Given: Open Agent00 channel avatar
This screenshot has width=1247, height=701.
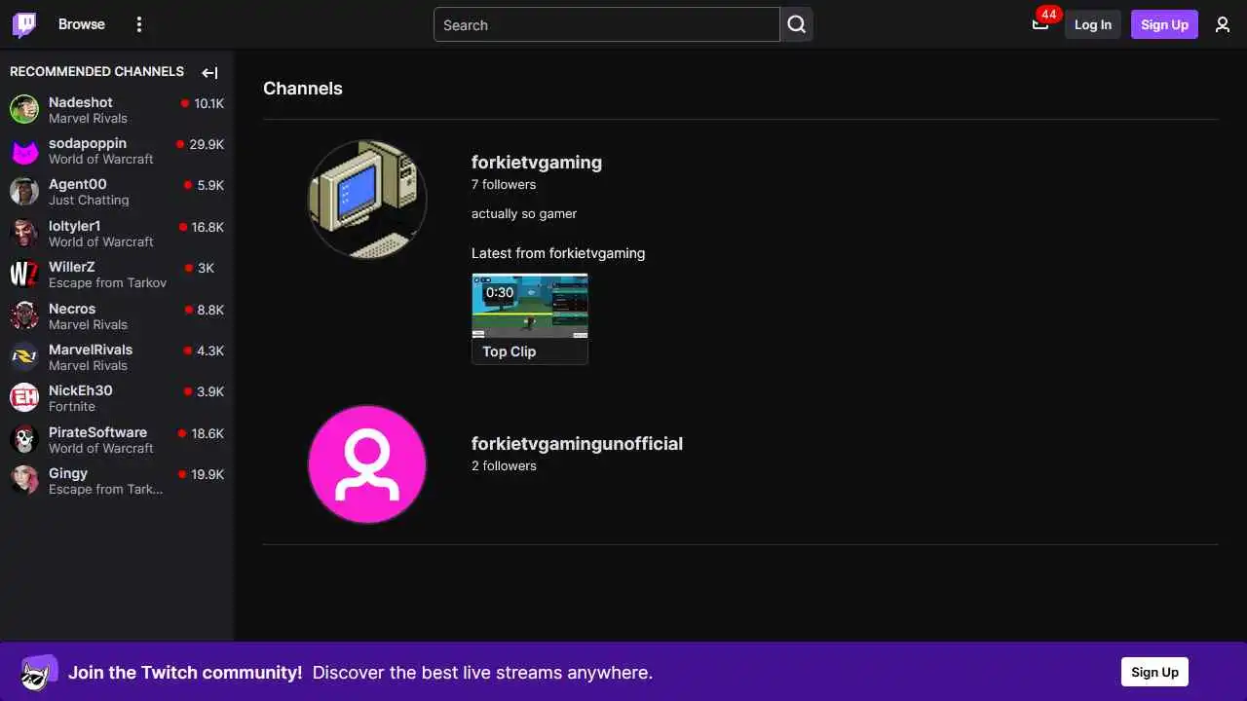Looking at the screenshot, I should click(x=24, y=191).
